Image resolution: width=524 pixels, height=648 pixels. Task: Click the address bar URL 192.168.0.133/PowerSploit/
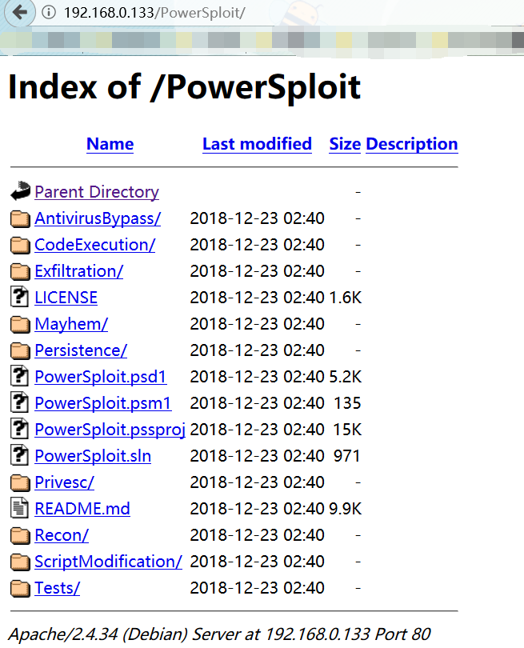click(154, 13)
